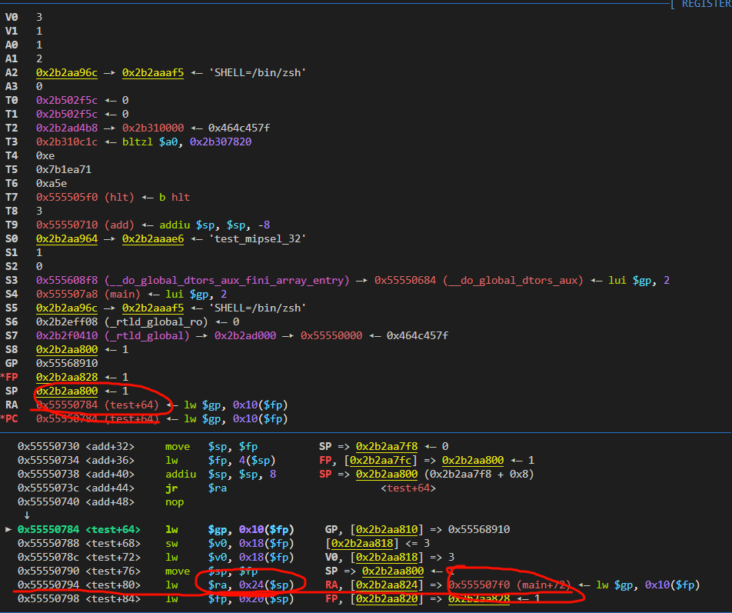Click the T5 value 0x7b1ea71
Image resolution: width=732 pixels, height=613 pixels.
[64, 169]
